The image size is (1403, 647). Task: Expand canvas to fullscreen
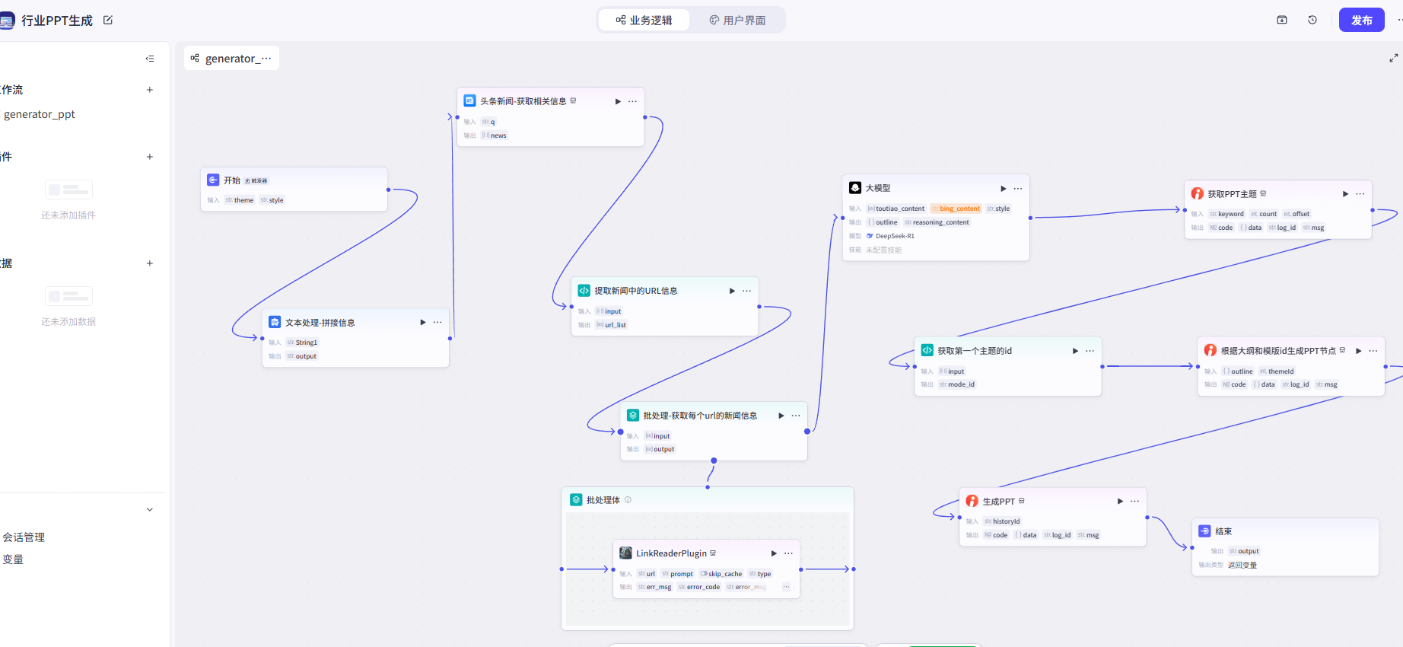pyautogui.click(x=1393, y=58)
